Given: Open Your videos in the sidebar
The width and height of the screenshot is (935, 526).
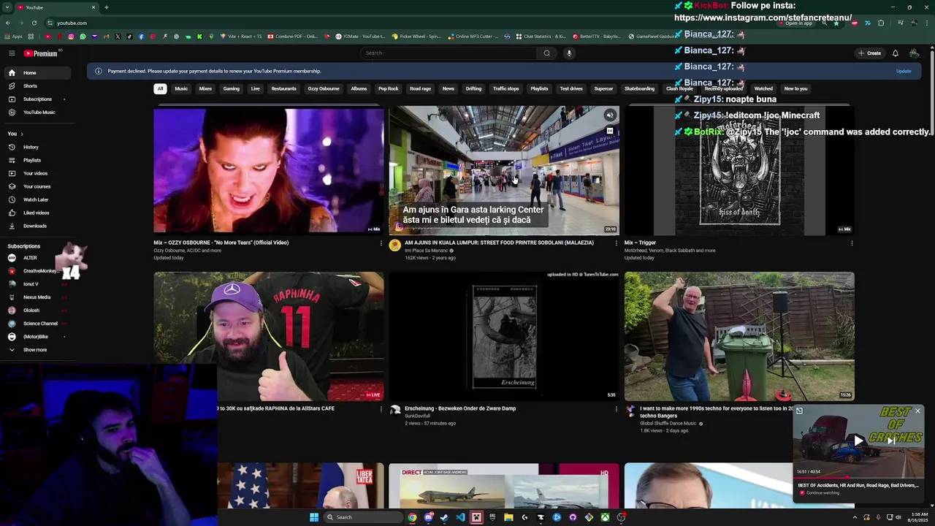Looking at the screenshot, I should click(x=38, y=173).
